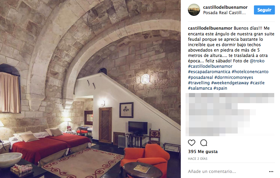Open the #spain hashtag
Screen dimensions: 280x178
[220, 88]
